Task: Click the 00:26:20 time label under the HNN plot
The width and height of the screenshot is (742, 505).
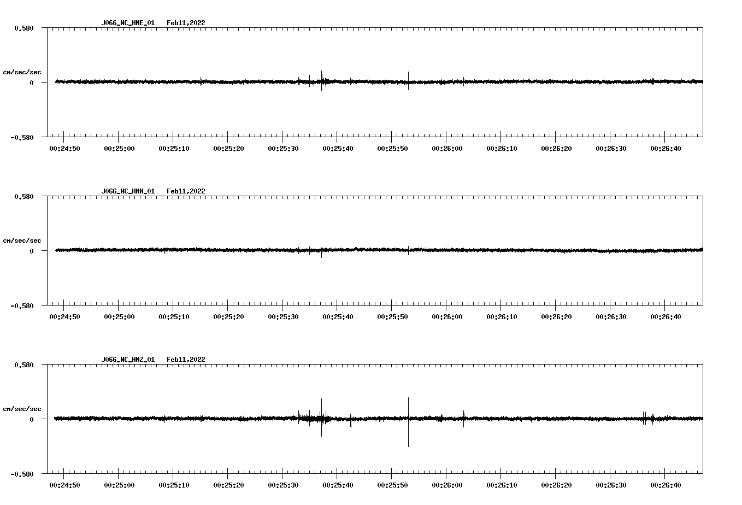Action: pos(556,317)
